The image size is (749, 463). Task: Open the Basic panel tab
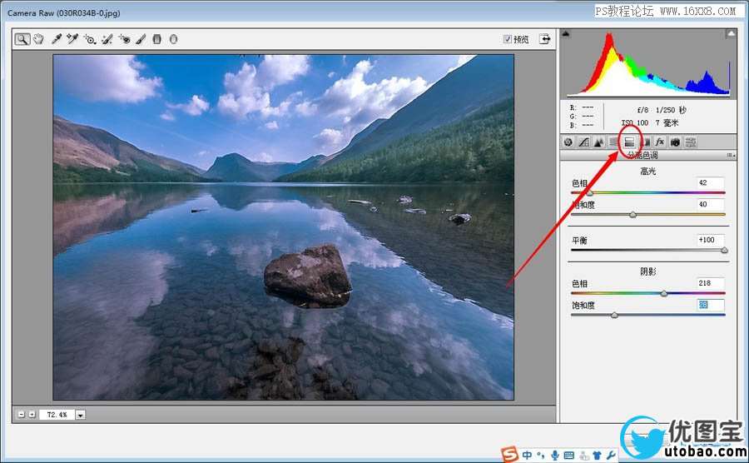pyautogui.click(x=568, y=142)
